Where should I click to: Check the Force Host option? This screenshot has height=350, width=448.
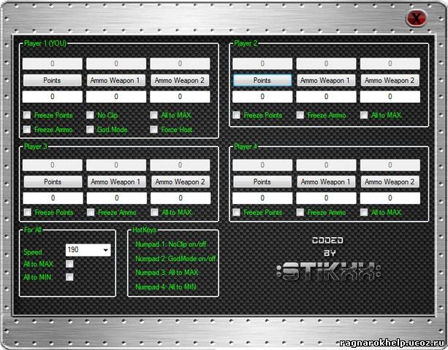[154, 129]
